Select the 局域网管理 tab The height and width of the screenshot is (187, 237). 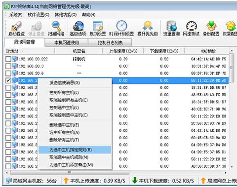click(24, 42)
